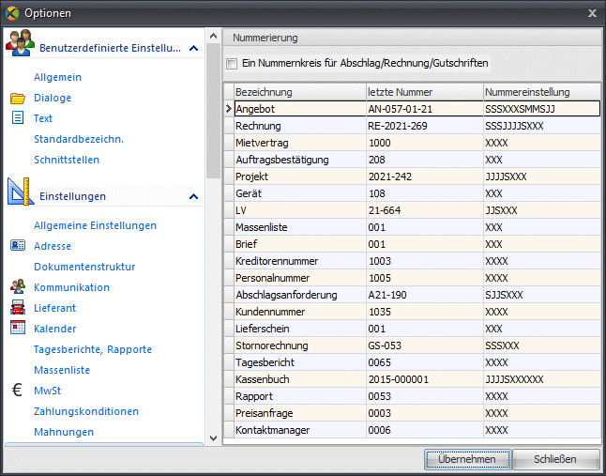606x476 pixels.
Task: Enable Ein Nummernkreis für Abschlag/Rechnung/Gutschriften checkbox
Action: [x=232, y=64]
